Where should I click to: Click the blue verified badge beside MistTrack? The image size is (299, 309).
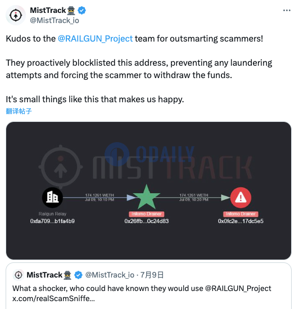coord(81,11)
